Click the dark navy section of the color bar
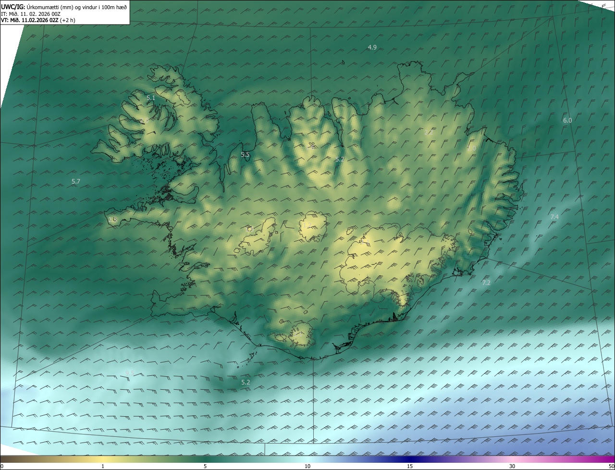 pos(410,459)
